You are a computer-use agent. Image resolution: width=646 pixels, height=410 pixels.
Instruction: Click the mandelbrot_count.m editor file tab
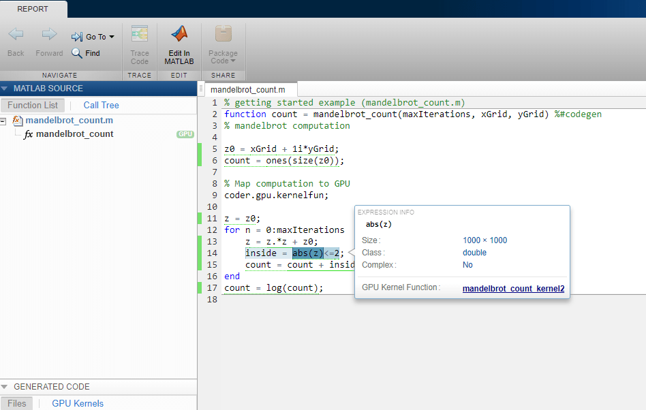[x=247, y=89]
